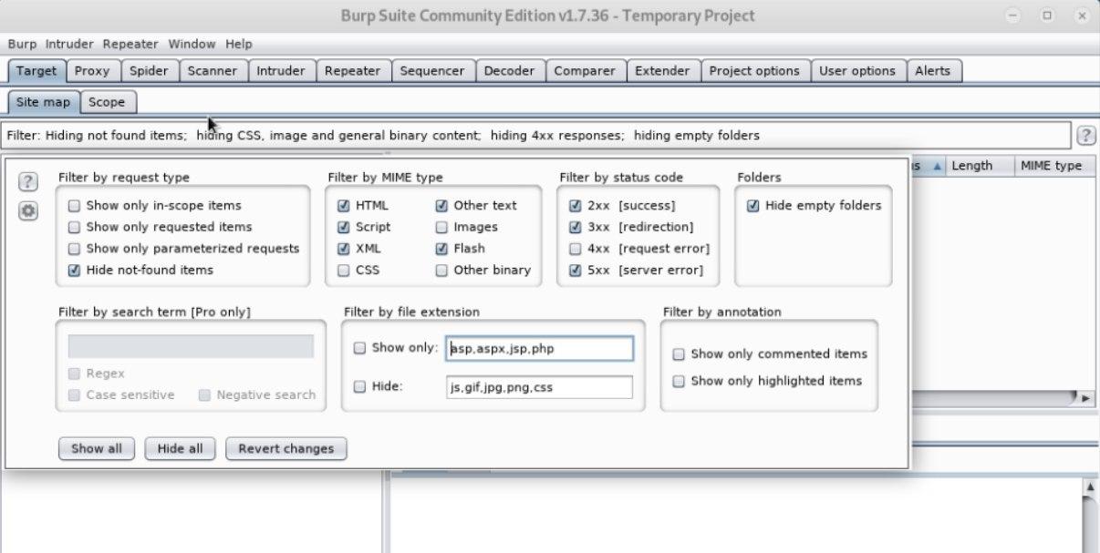Open the Scope sub-tab

click(x=107, y=102)
